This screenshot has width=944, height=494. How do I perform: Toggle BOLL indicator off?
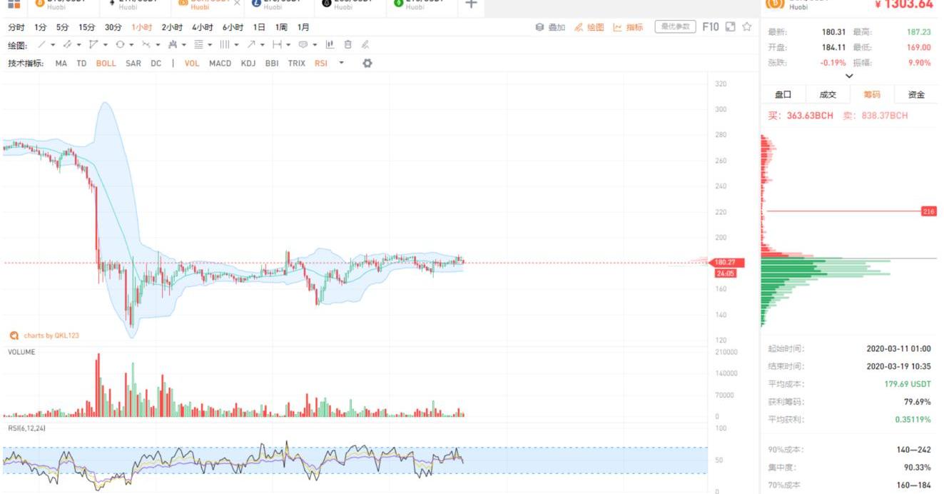(x=106, y=63)
